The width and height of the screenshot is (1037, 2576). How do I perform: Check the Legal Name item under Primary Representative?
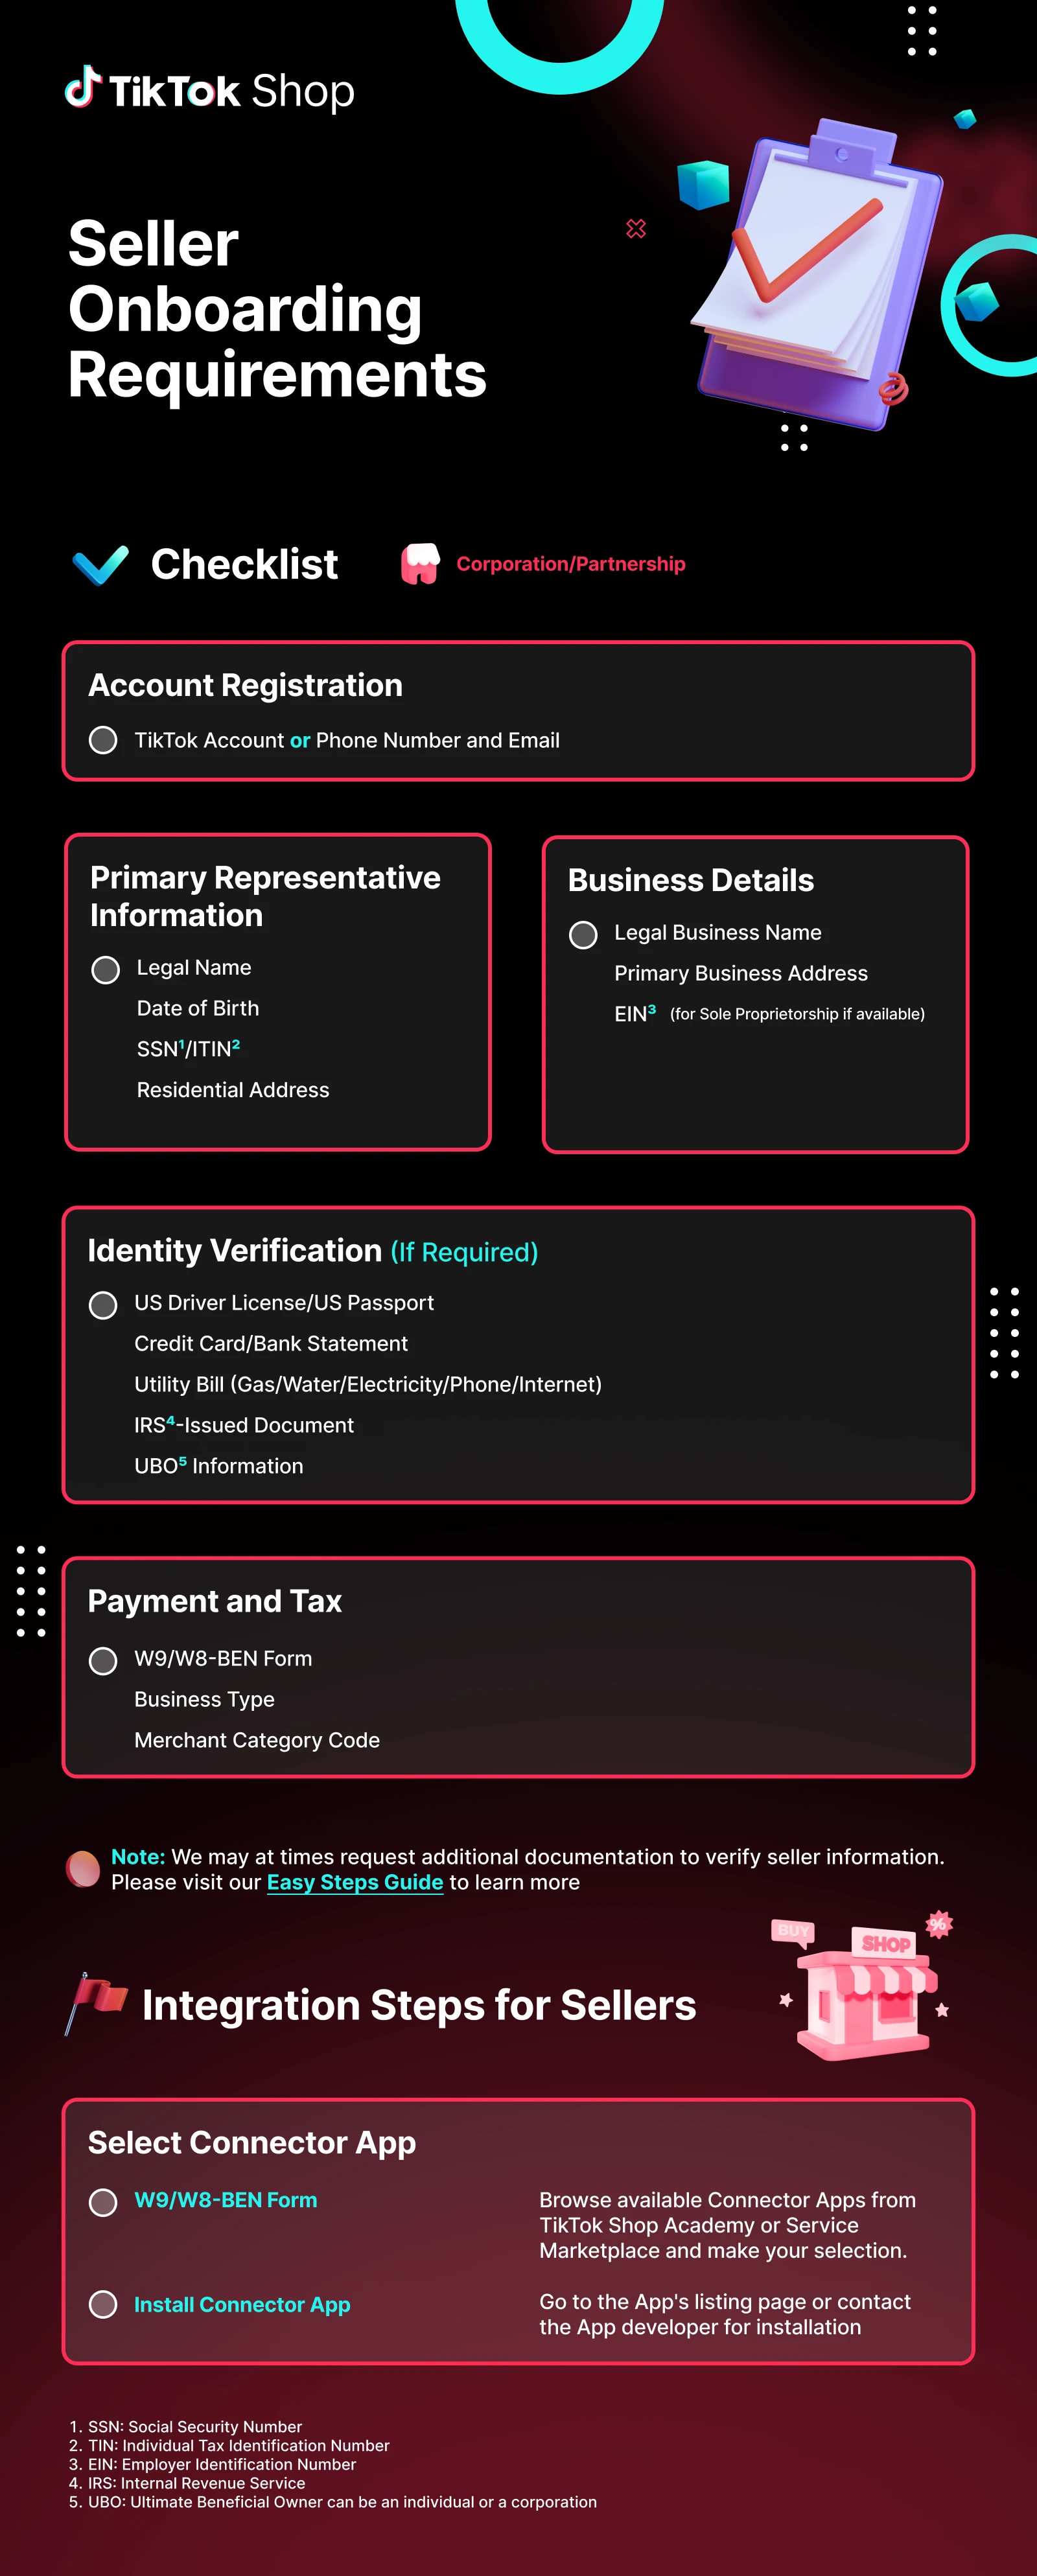[105, 970]
